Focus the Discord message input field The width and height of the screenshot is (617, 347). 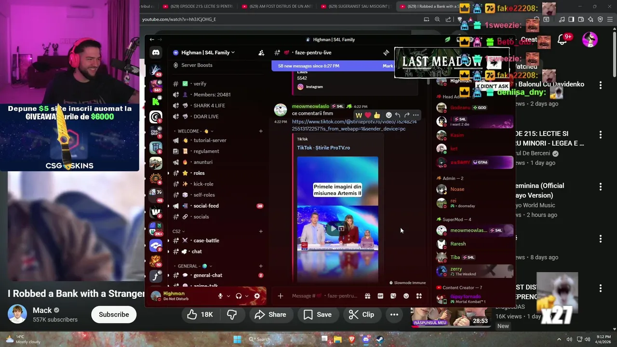[x=325, y=296]
